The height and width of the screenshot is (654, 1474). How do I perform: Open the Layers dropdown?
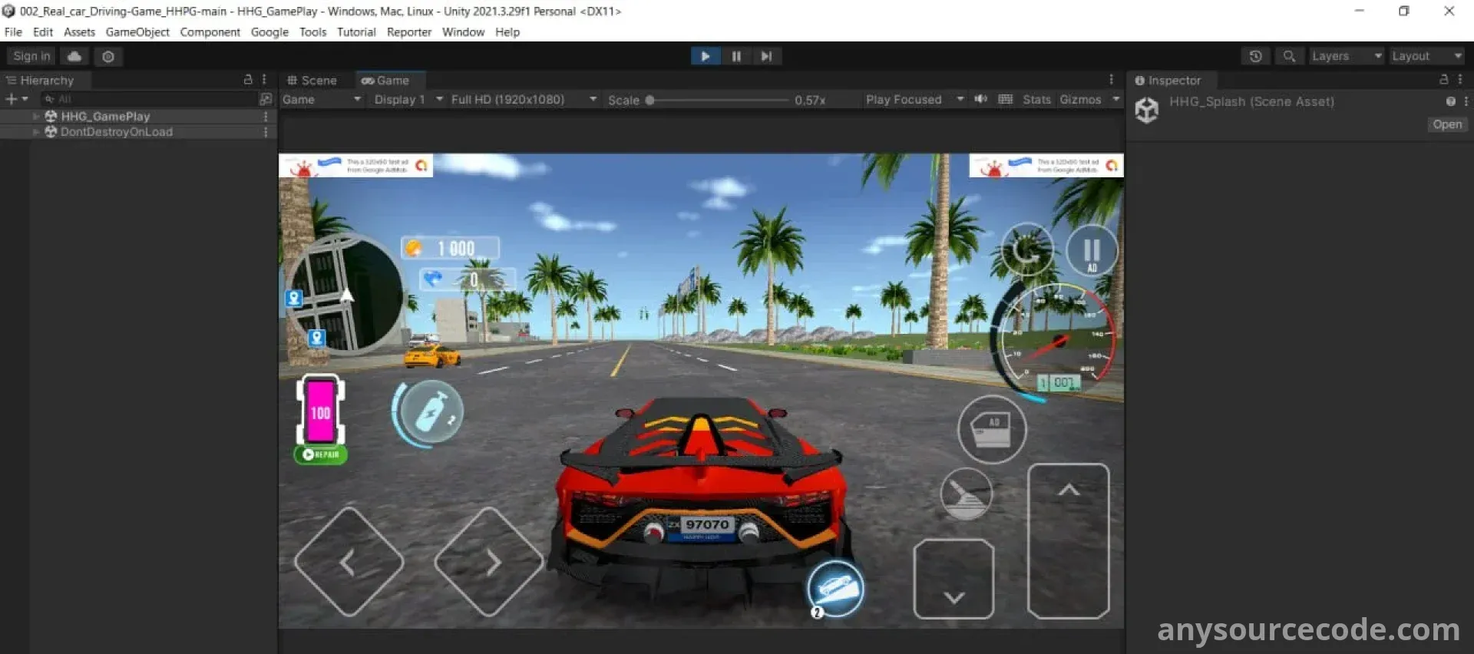click(1346, 56)
